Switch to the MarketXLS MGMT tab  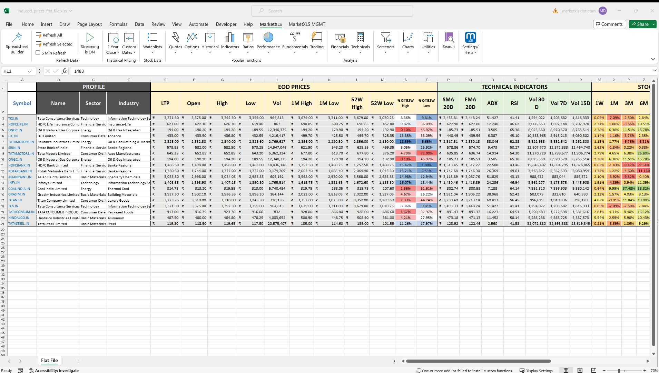(307, 24)
